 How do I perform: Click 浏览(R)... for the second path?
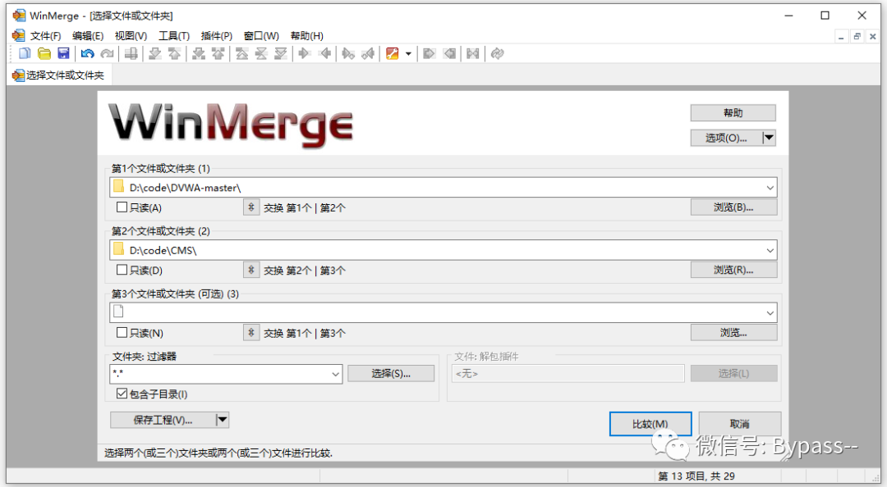(733, 270)
